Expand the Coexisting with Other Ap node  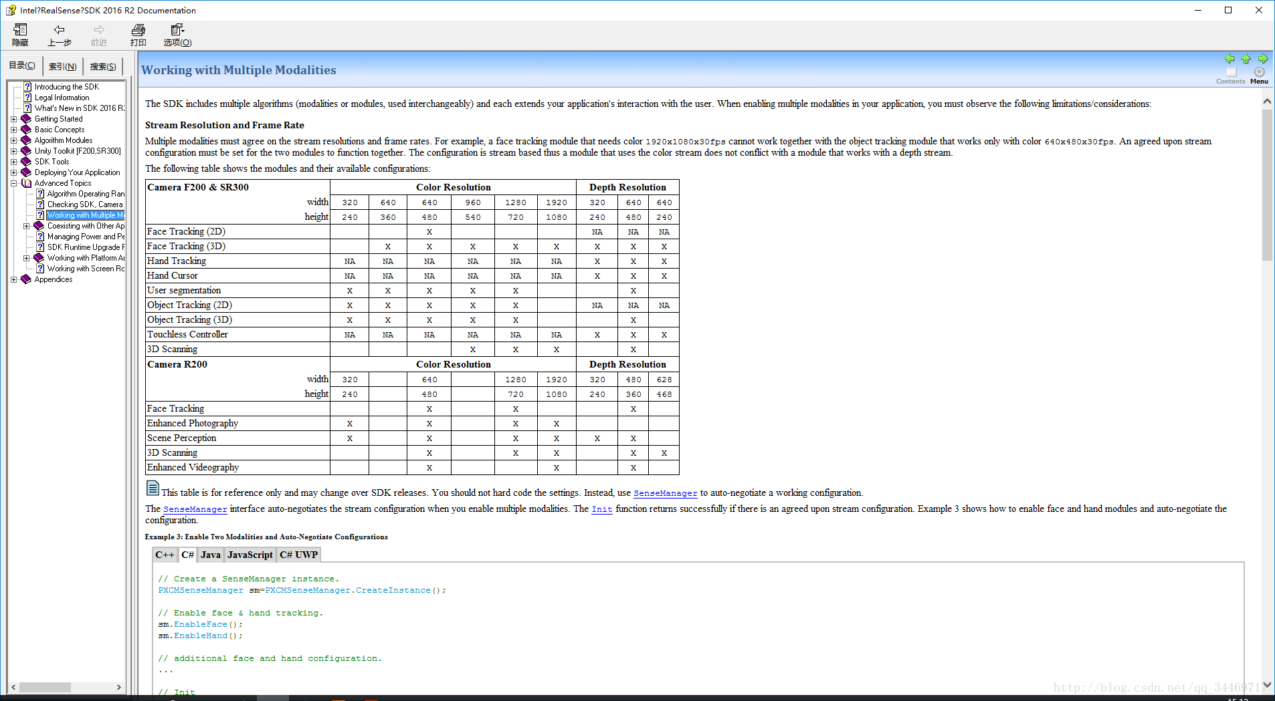(x=26, y=226)
